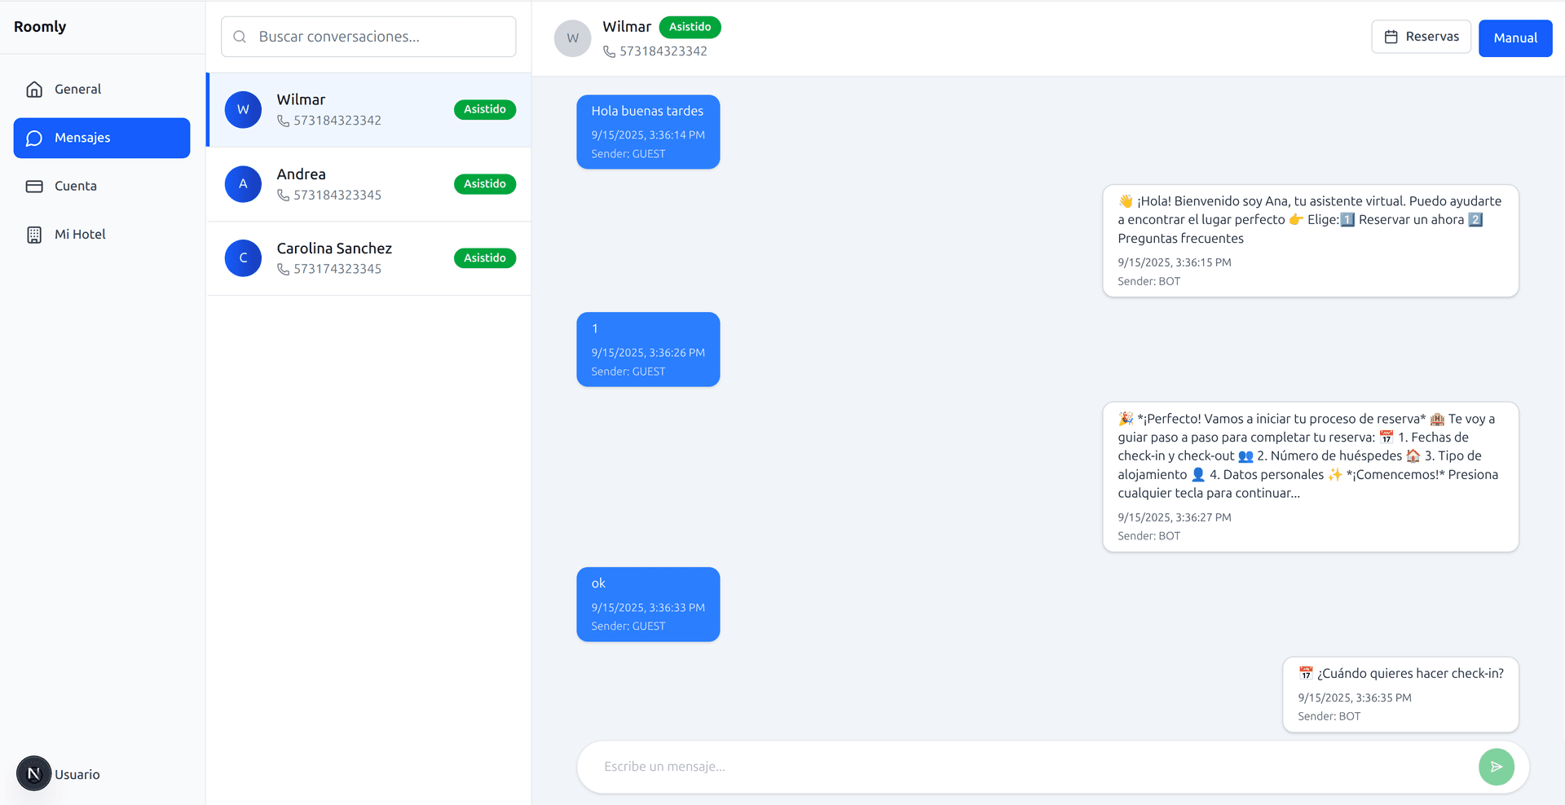Toggle the Asistido badge on Andrea's conversation
Image resolution: width=1565 pixels, height=805 pixels.
pyautogui.click(x=484, y=183)
